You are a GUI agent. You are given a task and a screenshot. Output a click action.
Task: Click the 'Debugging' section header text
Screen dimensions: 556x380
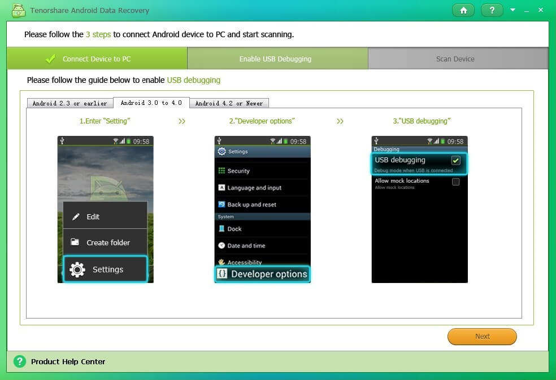[x=386, y=149]
